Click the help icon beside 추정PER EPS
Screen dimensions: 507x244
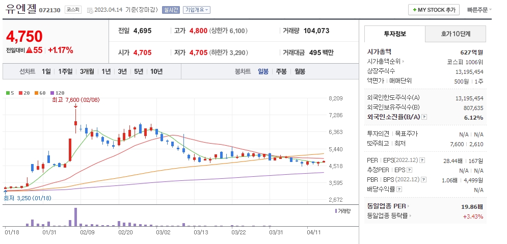(409, 170)
